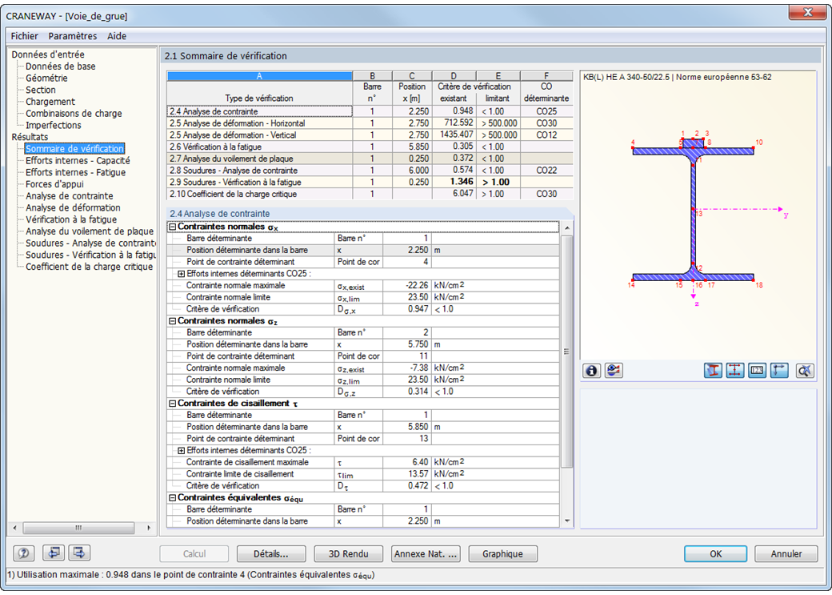This screenshot has height=595, width=832.
Task: Open help with the question mark button
Action: click(x=24, y=553)
